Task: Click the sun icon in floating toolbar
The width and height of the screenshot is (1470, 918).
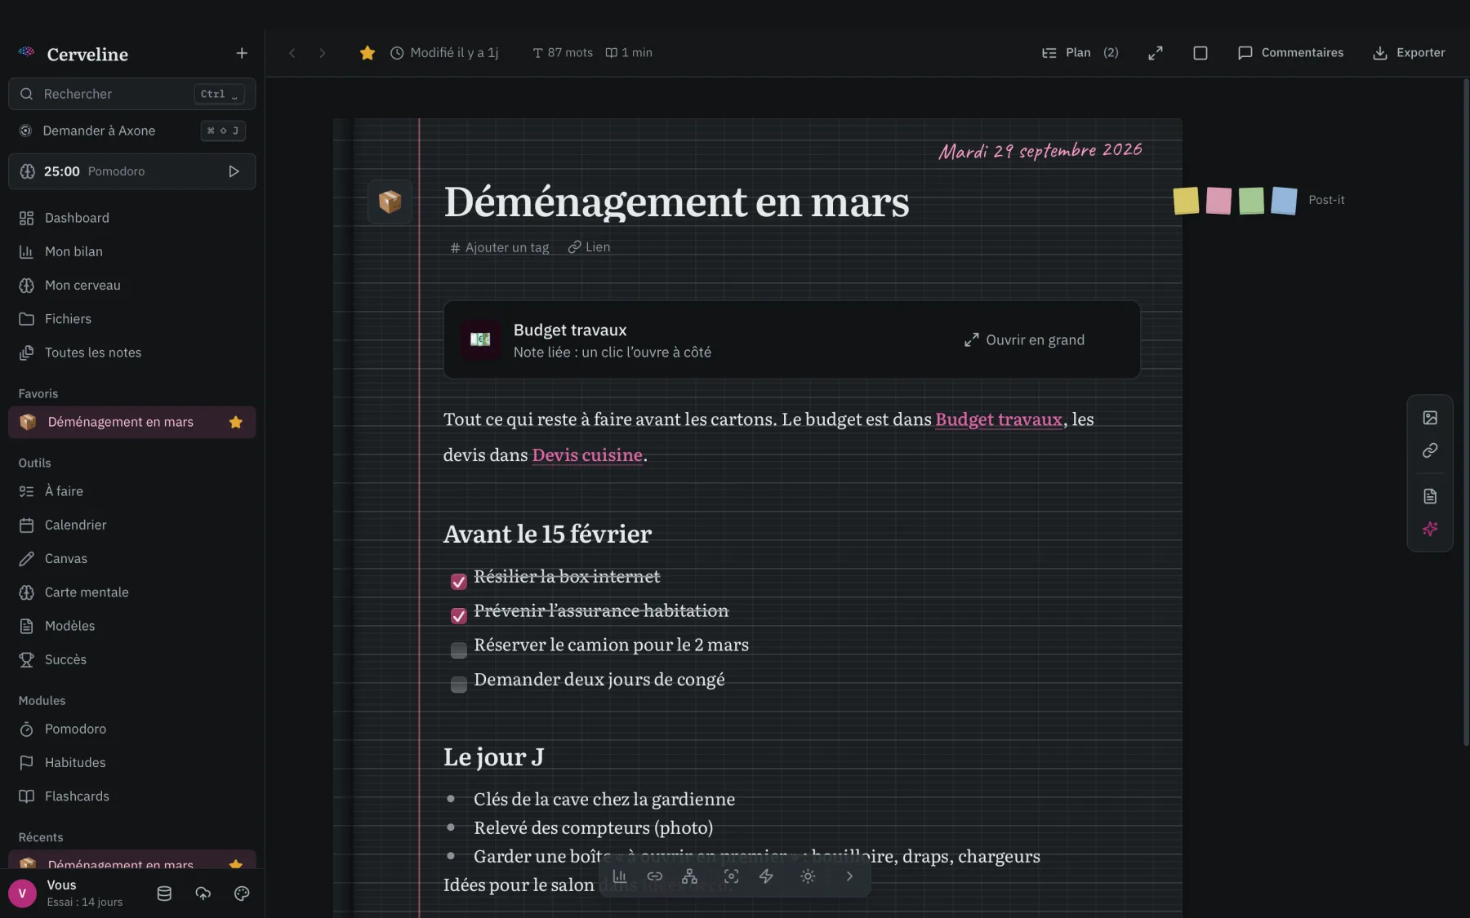Action: coord(808,876)
